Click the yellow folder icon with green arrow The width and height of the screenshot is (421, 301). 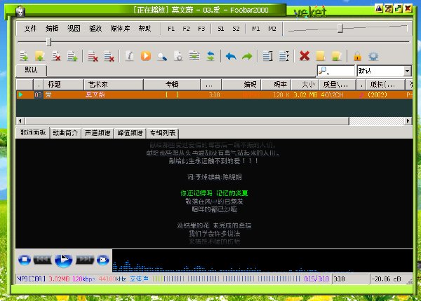click(x=336, y=56)
